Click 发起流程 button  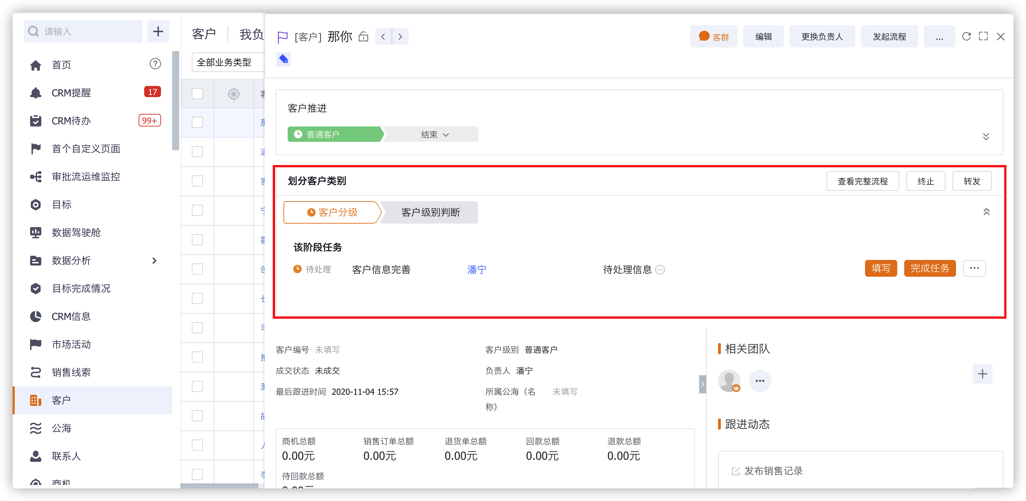pyautogui.click(x=890, y=37)
